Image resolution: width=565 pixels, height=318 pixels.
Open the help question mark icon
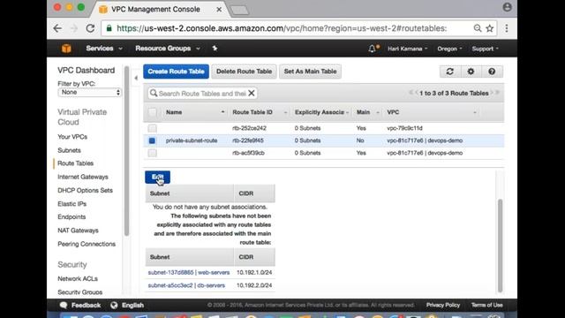[x=492, y=72]
